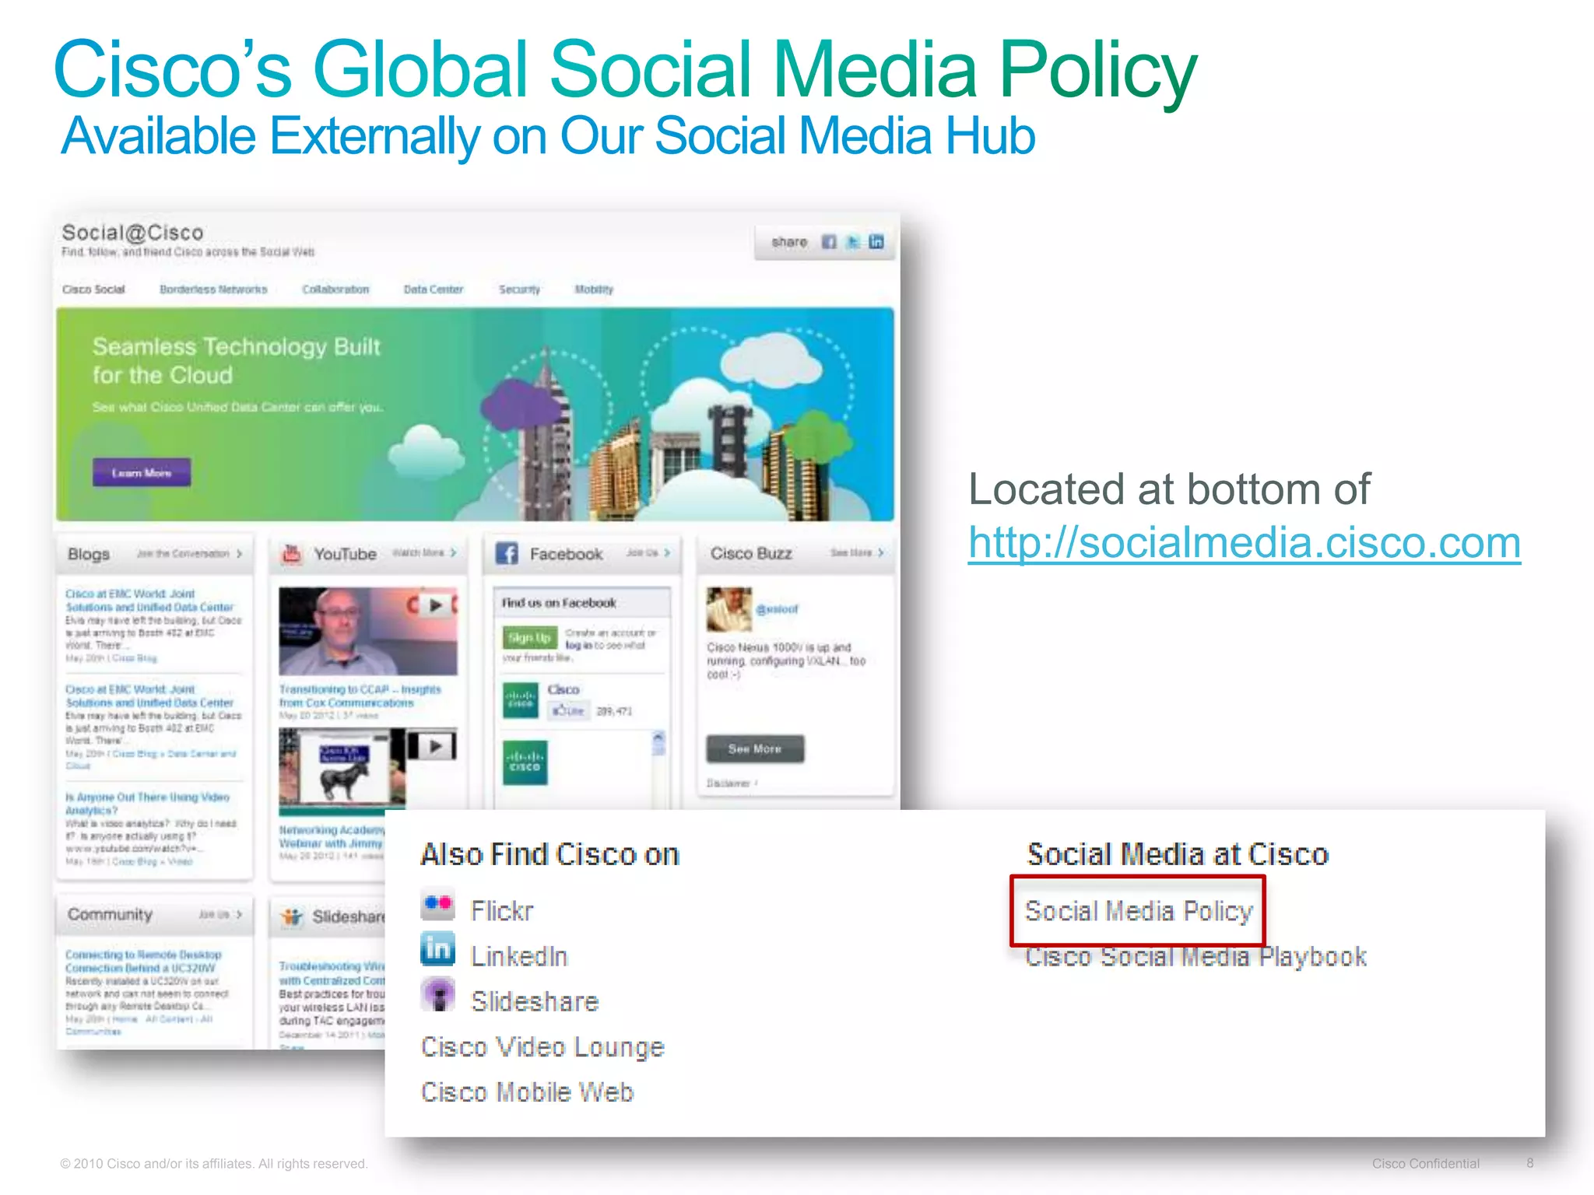Open Connecting to Remote Desktop community post

[x=143, y=961]
